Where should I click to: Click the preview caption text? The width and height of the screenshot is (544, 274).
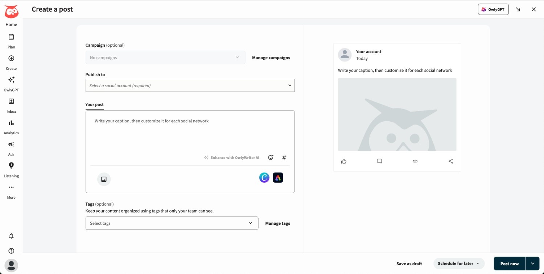(x=395, y=70)
